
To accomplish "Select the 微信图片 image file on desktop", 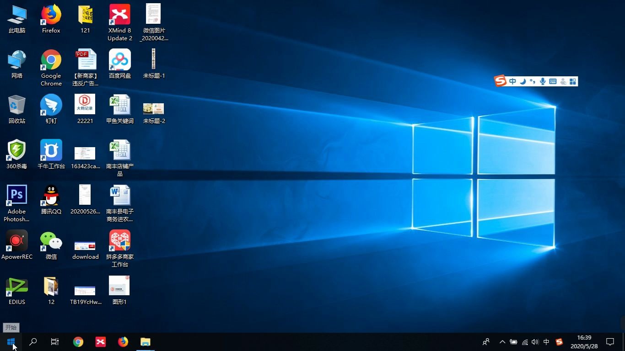I will (x=154, y=22).
